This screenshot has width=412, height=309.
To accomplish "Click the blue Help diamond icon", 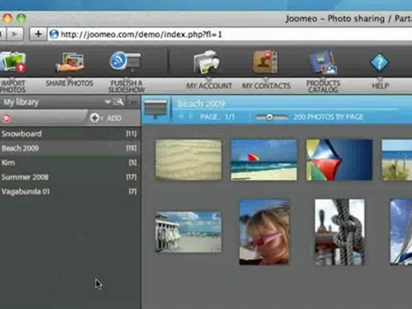I will [379, 63].
